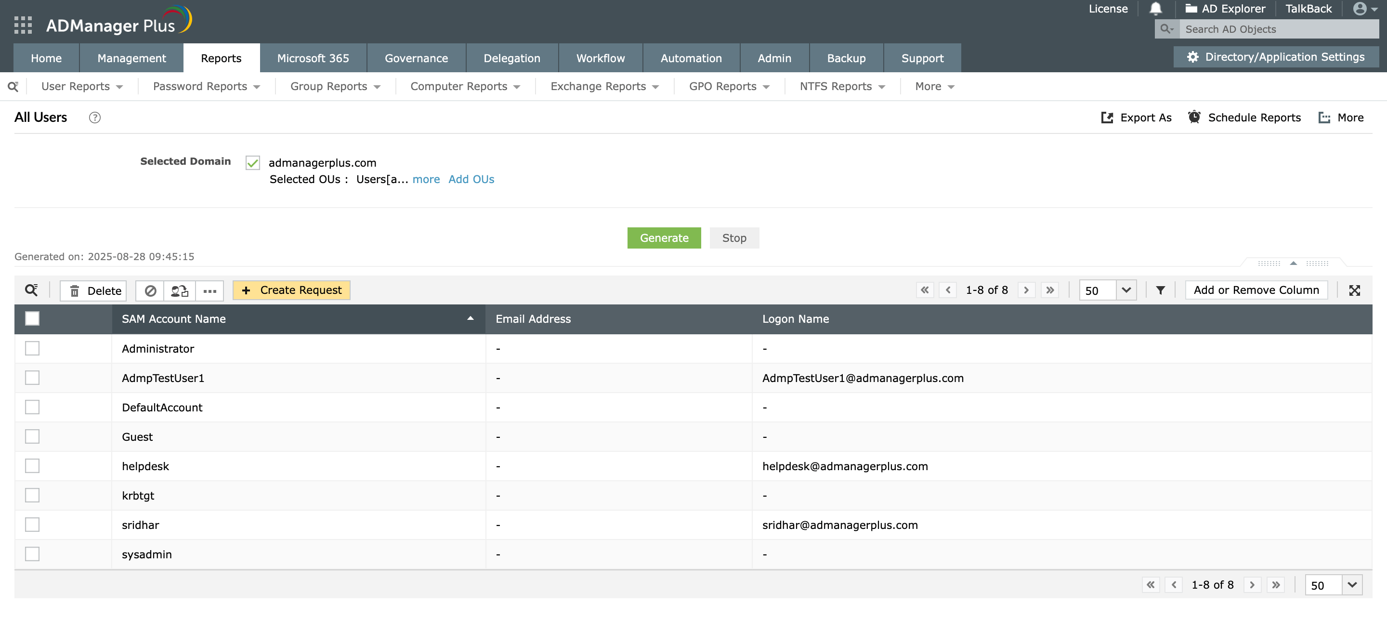Viewport: 1387px width, 632px height.
Task: Click the disable user icon in toolbar
Action: point(150,290)
